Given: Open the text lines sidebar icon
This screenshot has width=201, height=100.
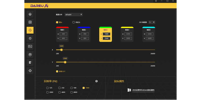Looking at the screenshot, I should pos(30,63).
